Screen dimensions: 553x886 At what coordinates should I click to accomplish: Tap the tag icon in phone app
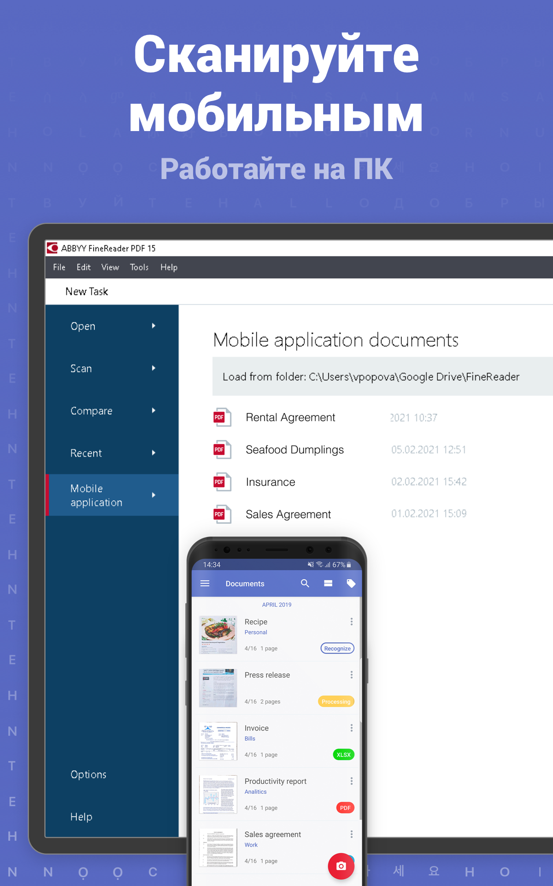click(x=351, y=583)
